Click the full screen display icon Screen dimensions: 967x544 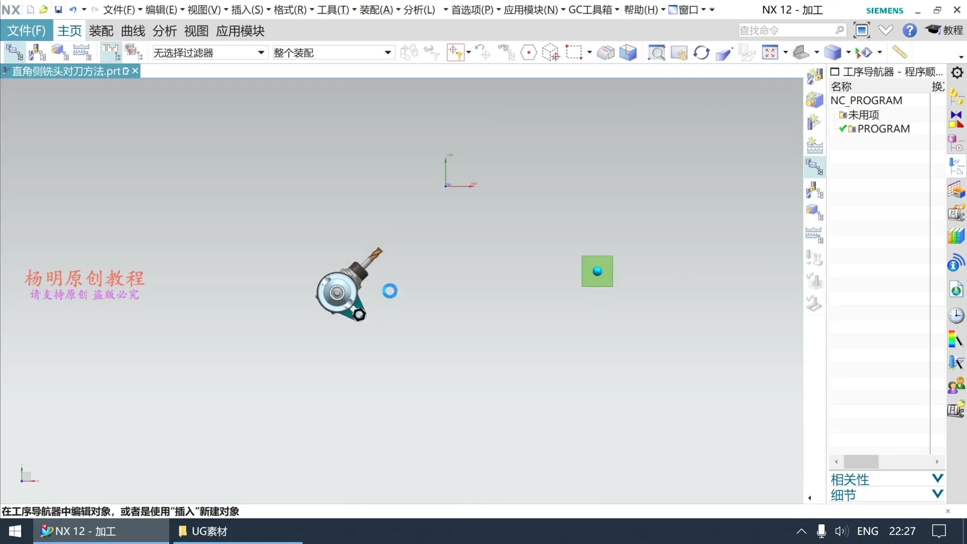[x=862, y=31]
